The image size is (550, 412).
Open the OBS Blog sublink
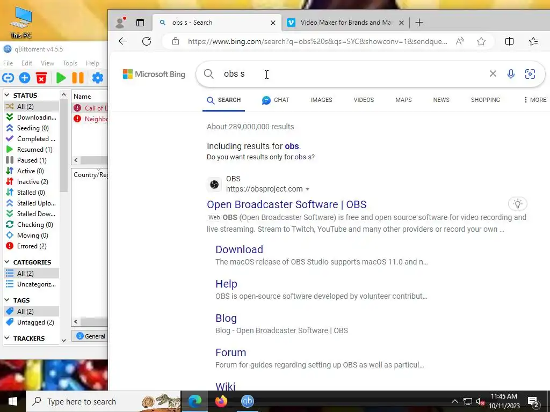pyautogui.click(x=226, y=318)
